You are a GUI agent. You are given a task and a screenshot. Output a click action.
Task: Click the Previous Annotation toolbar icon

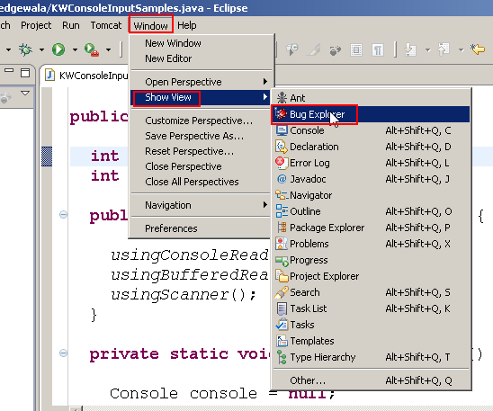[x=444, y=49]
